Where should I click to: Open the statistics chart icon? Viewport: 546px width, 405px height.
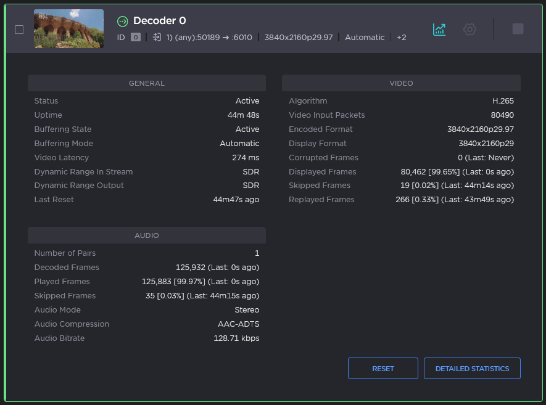439,29
